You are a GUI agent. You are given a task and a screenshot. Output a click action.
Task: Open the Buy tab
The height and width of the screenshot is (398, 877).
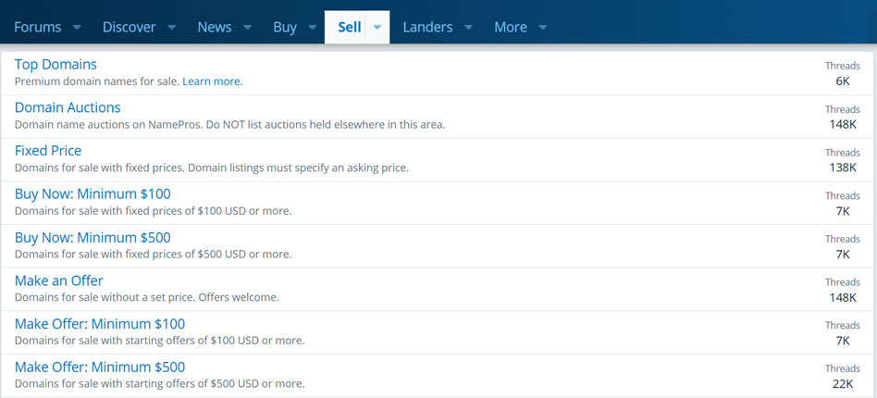pos(285,27)
